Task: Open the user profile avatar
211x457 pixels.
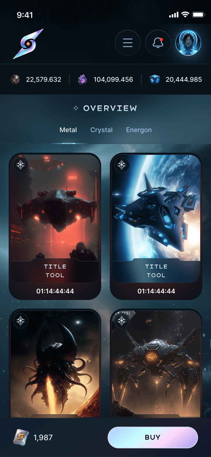Action: (188, 43)
